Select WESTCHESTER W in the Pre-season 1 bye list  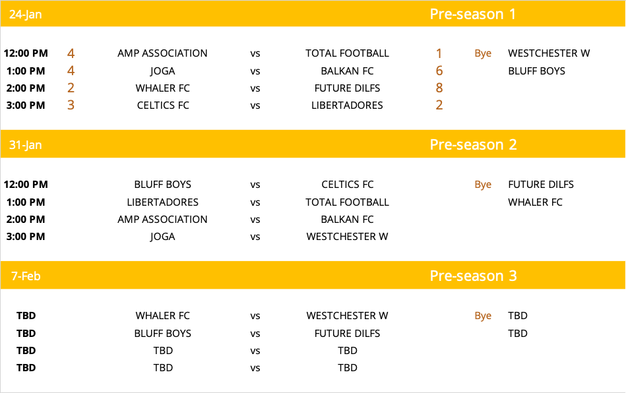pyautogui.click(x=549, y=53)
